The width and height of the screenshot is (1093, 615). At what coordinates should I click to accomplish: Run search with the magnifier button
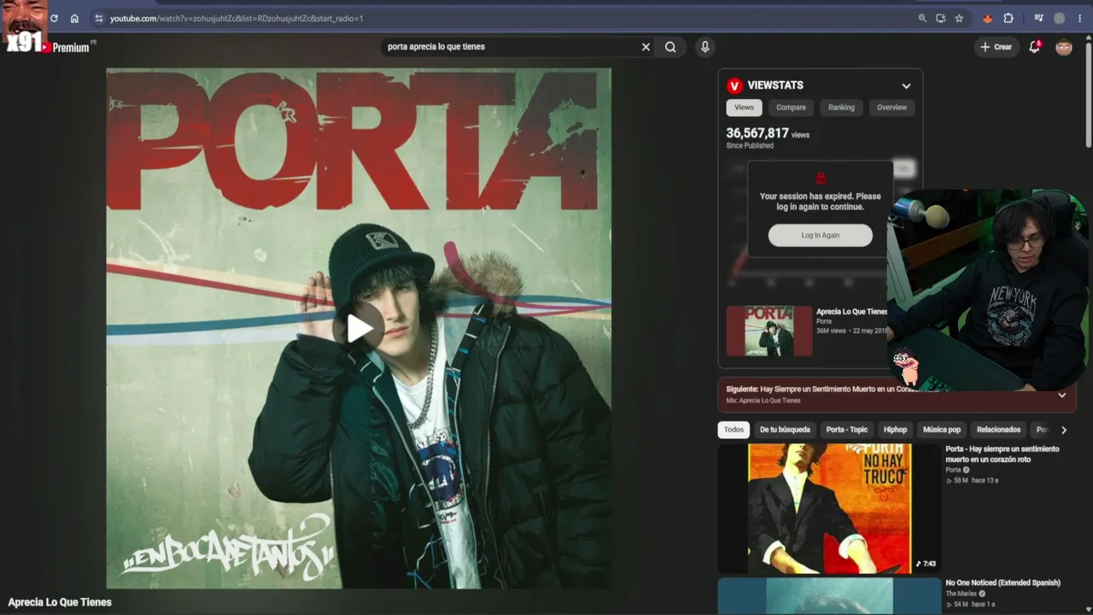(x=670, y=47)
